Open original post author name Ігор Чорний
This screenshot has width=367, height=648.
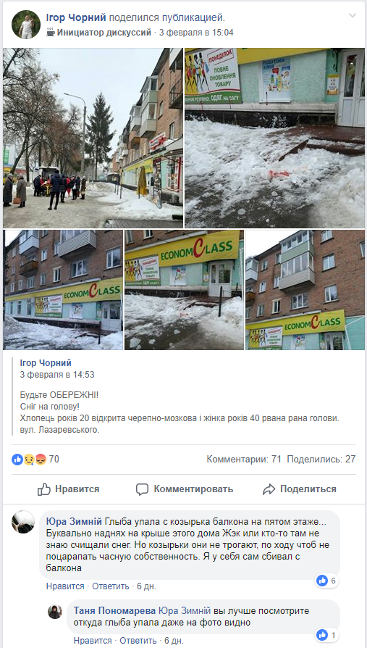coord(46,363)
